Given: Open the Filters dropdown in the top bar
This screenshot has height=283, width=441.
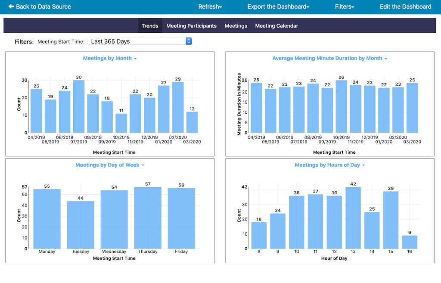Looking at the screenshot, I should [344, 6].
